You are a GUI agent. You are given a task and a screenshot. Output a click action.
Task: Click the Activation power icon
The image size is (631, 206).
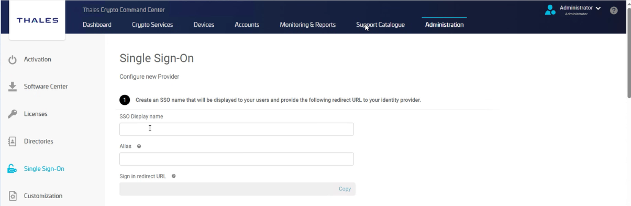click(x=13, y=60)
